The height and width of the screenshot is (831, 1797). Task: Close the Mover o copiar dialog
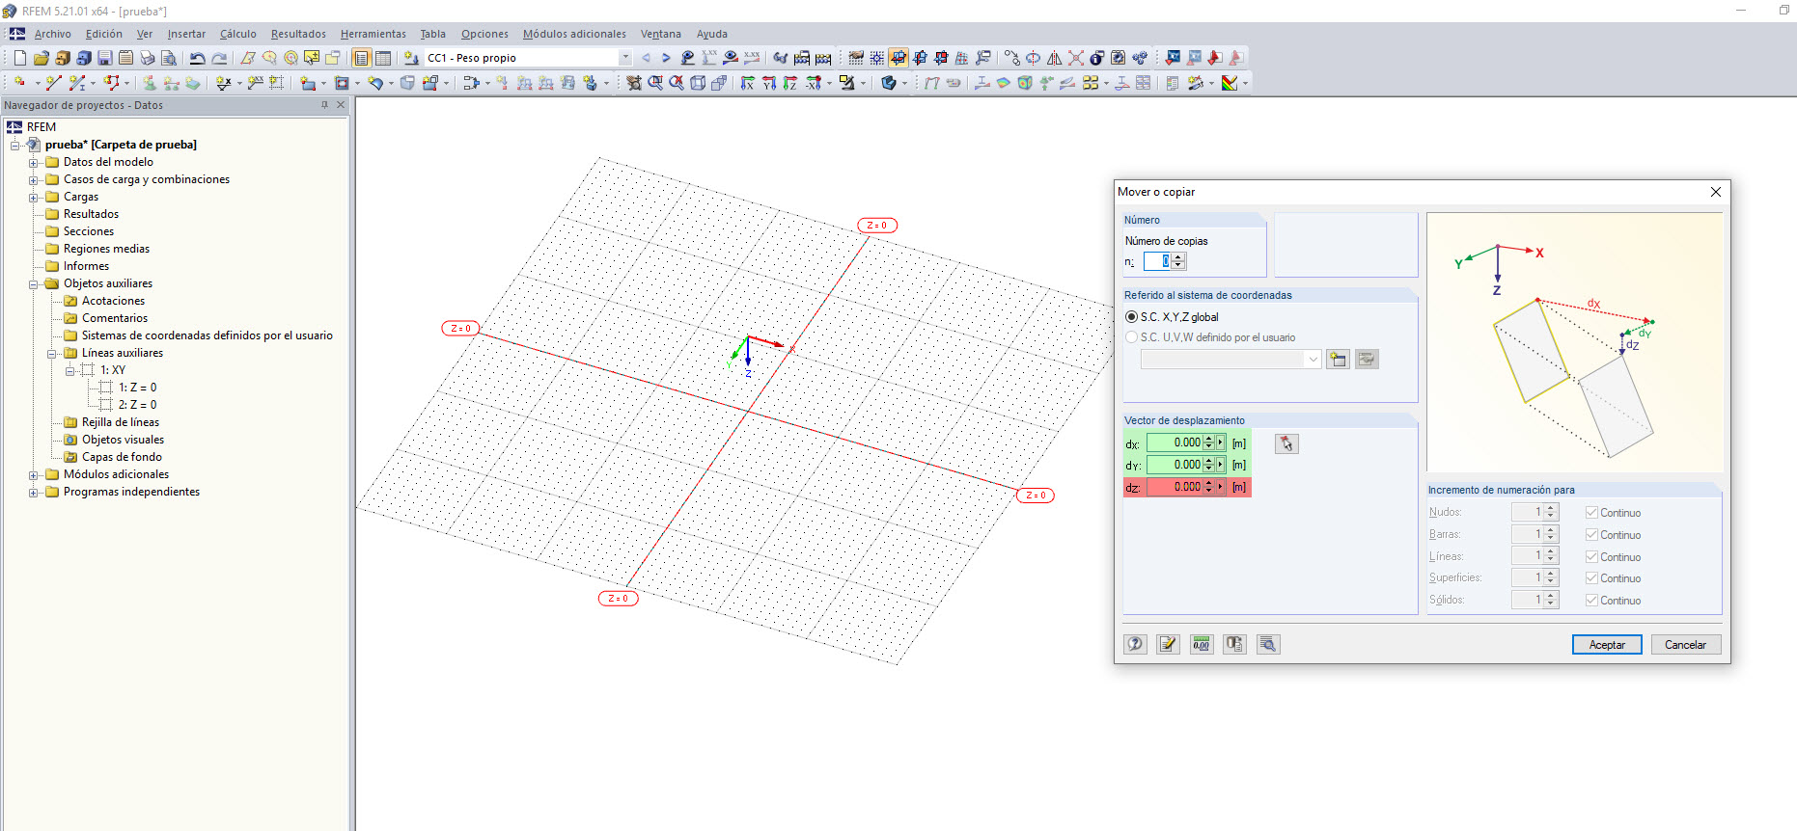[1716, 192]
